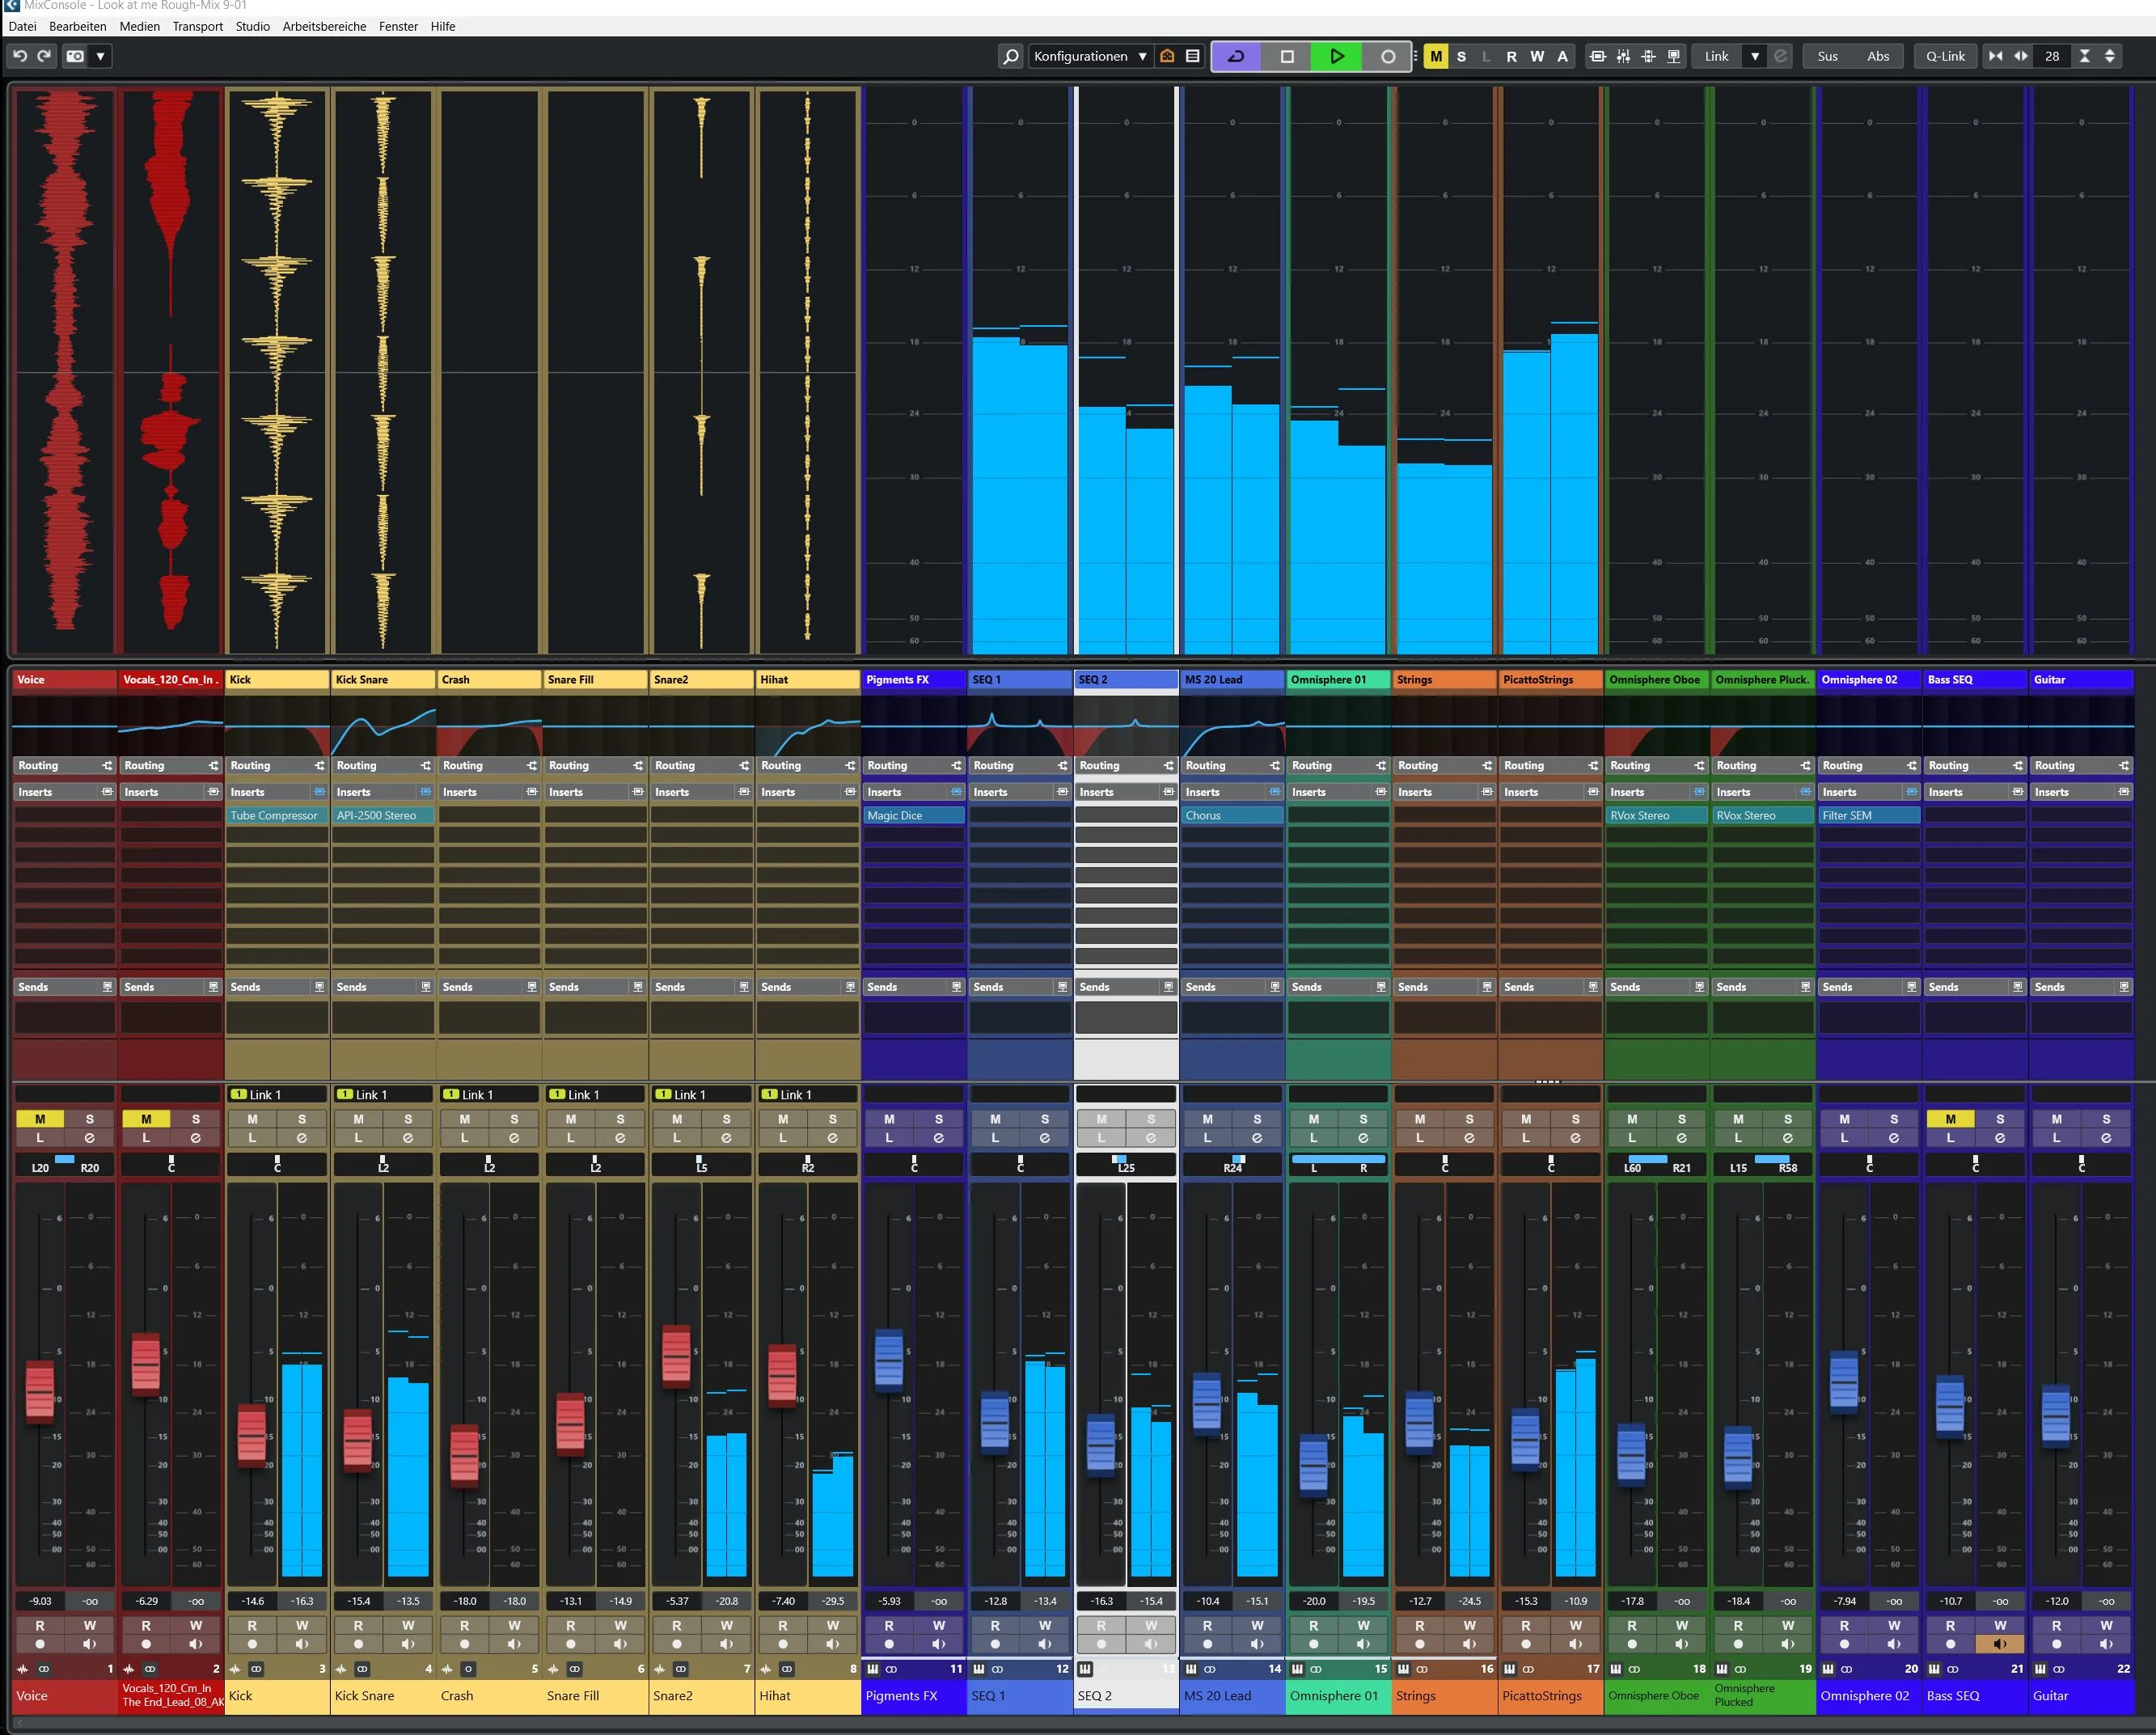Expand the Routing section of Voice channel

click(64, 765)
